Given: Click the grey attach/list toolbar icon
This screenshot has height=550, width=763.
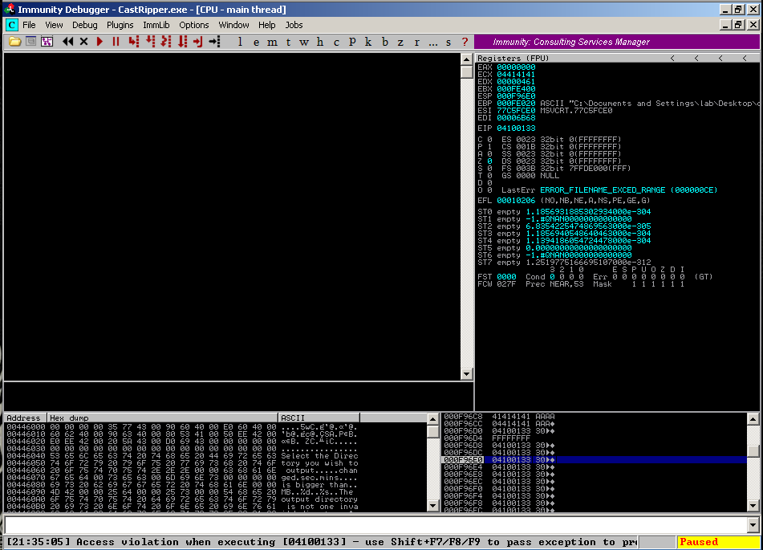Looking at the screenshot, I should click(x=30, y=42).
